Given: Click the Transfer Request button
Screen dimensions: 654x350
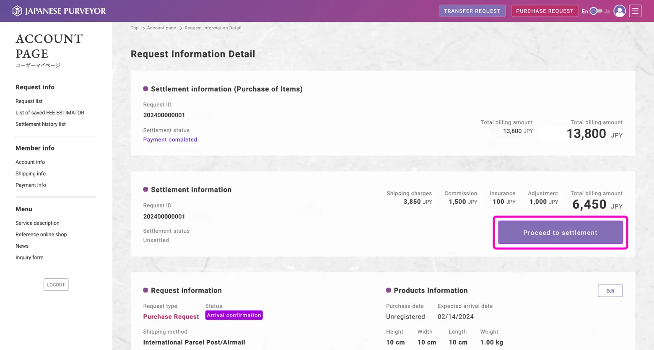Looking at the screenshot, I should point(472,11).
